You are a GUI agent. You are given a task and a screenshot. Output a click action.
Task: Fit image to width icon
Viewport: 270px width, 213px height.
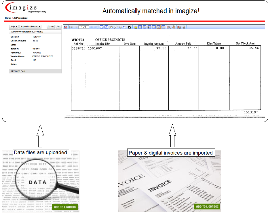click(102, 27)
